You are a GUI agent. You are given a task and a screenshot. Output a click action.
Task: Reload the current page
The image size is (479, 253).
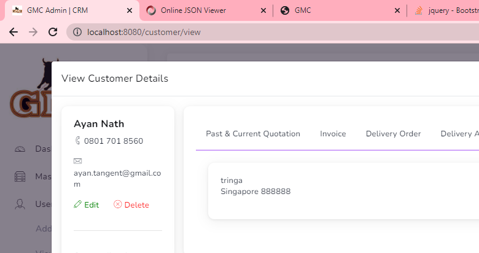(x=53, y=32)
